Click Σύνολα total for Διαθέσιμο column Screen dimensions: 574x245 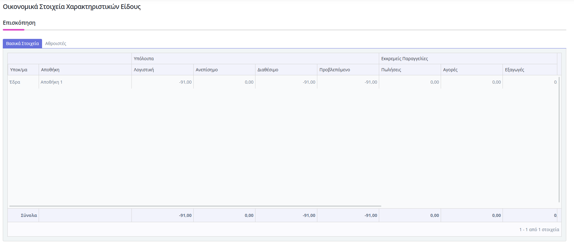286,215
